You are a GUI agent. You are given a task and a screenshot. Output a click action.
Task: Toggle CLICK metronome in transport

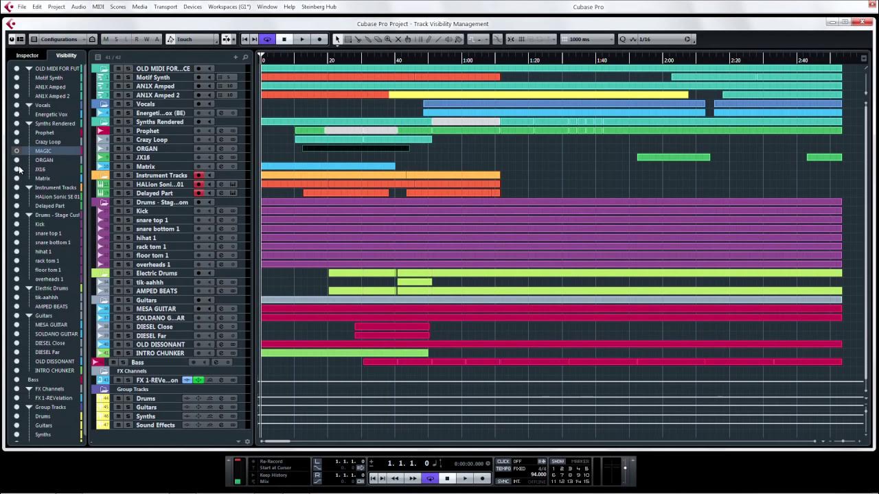tap(503, 462)
